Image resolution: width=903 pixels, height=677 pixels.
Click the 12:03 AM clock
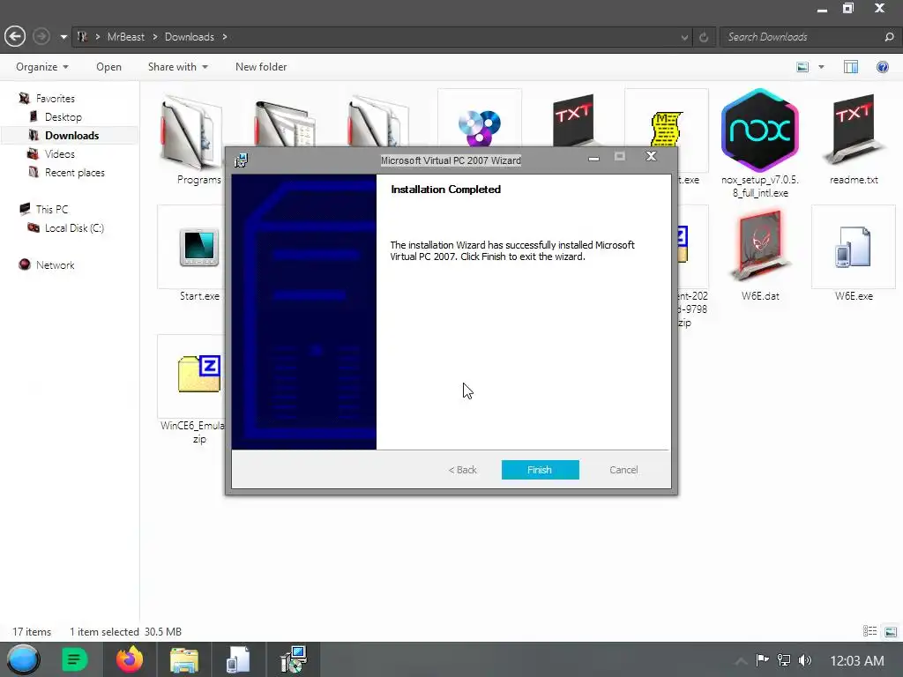tap(857, 661)
